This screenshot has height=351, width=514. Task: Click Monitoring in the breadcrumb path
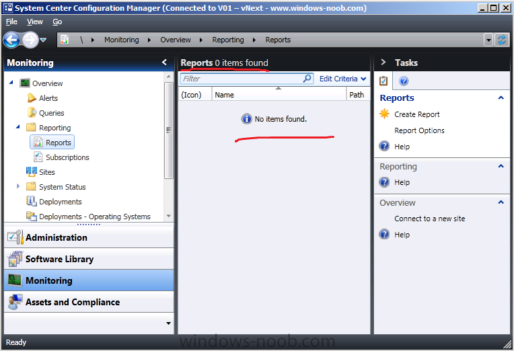pyautogui.click(x=122, y=40)
